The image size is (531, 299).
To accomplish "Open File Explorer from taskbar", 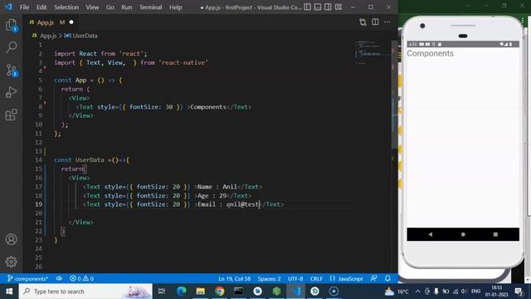I will tap(201, 292).
